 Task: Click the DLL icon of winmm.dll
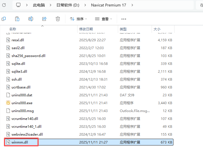point(8,142)
